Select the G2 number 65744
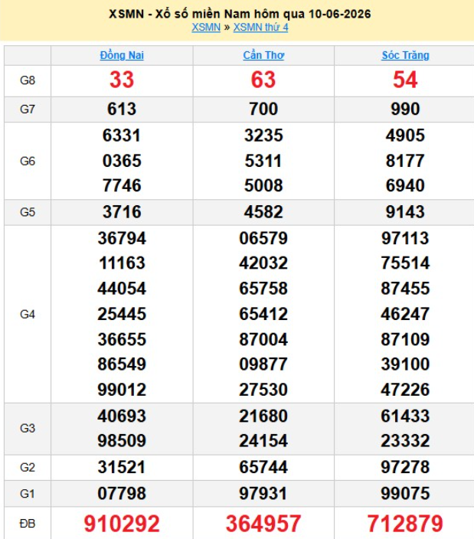Image resolution: width=474 pixels, height=539 pixels. click(x=263, y=468)
